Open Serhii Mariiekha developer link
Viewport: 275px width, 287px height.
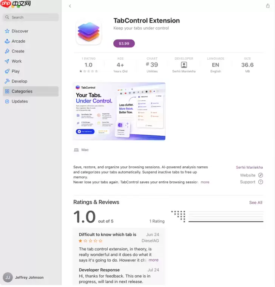249,167
